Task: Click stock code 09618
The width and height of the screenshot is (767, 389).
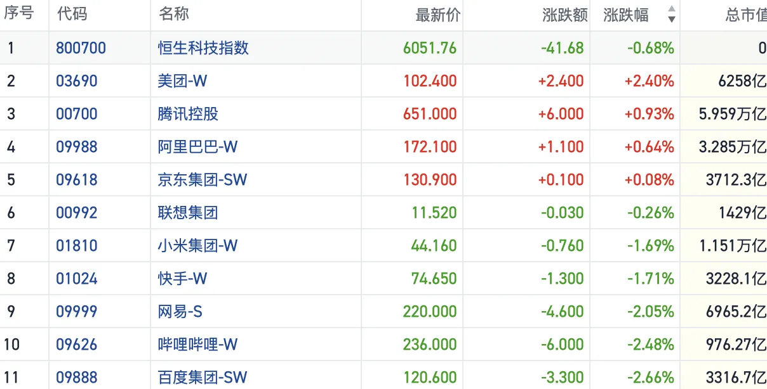Action: pos(77,180)
